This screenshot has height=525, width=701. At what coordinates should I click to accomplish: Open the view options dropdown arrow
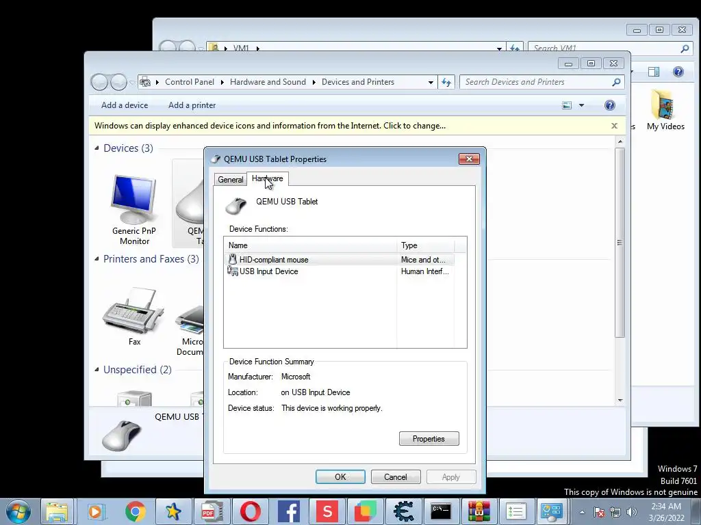[582, 105]
